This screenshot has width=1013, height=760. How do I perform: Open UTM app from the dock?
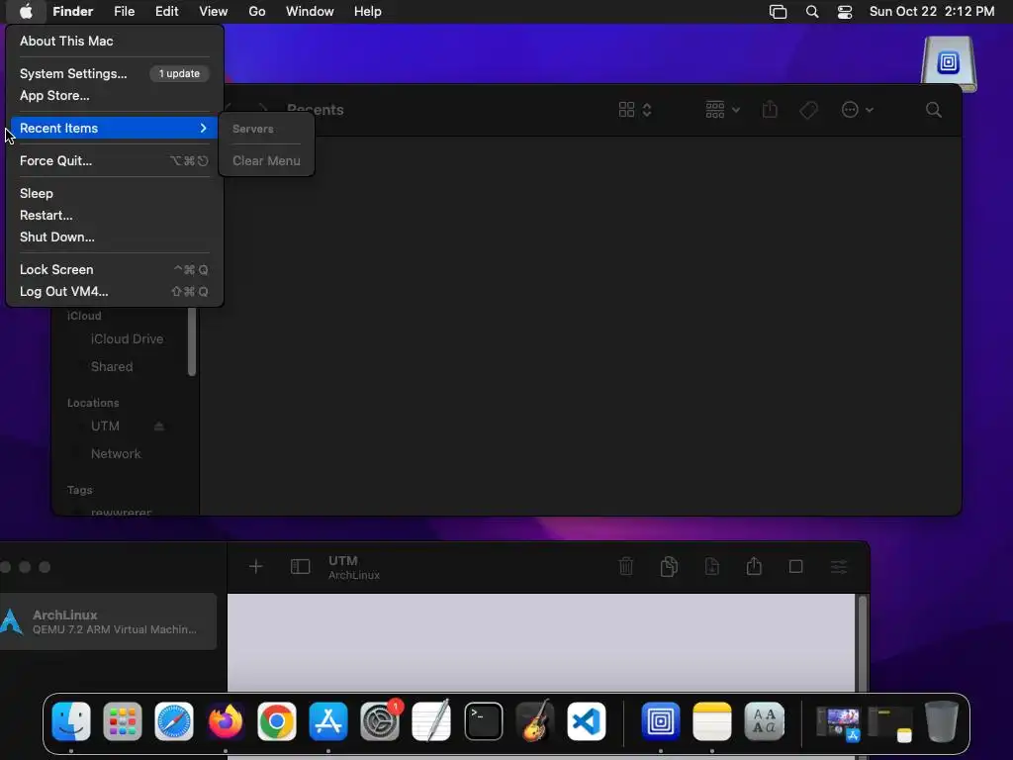[x=660, y=720]
